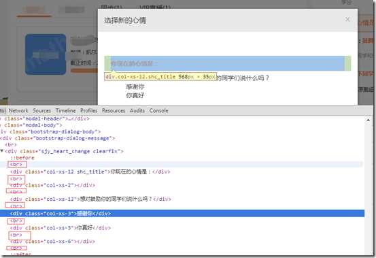Select the col-xs-6 div line

(x=52, y=242)
